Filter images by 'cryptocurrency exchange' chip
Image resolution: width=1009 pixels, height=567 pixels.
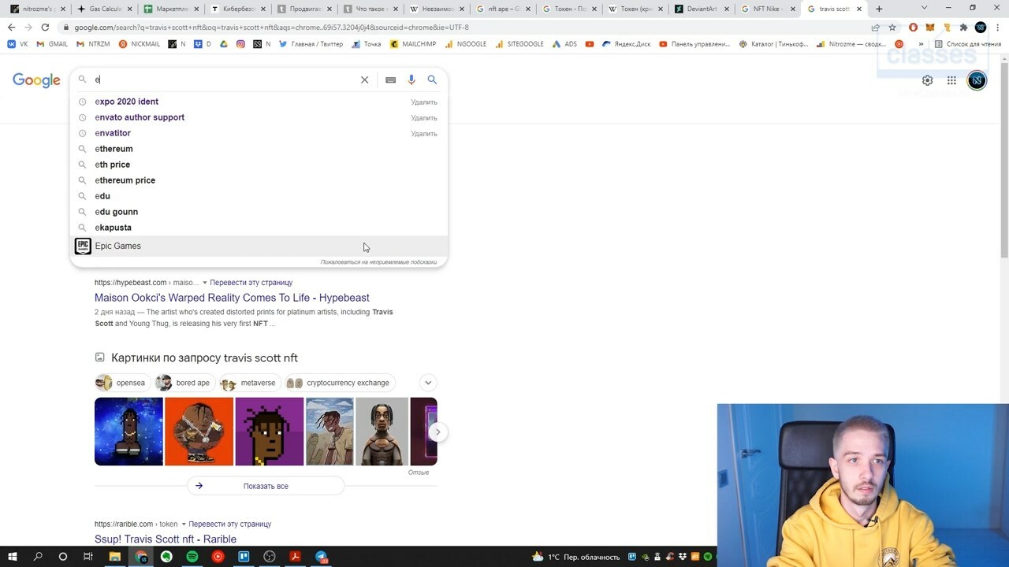339,383
